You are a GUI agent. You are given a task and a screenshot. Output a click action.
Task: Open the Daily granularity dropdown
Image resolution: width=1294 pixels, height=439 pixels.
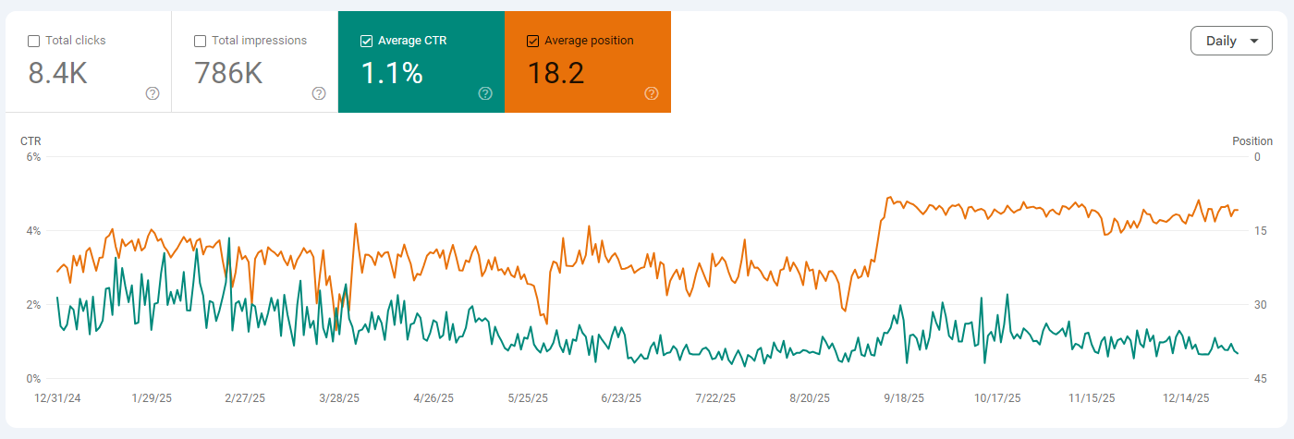(1231, 41)
